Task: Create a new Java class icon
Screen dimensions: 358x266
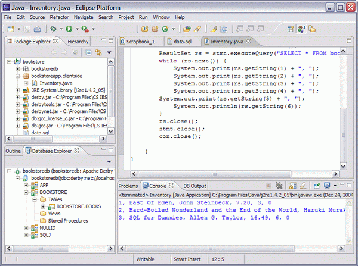Action: 165,29
